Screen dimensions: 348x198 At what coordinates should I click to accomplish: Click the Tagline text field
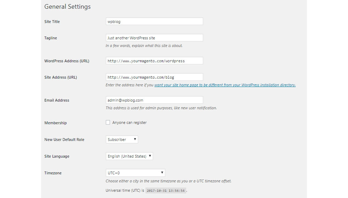154,38
